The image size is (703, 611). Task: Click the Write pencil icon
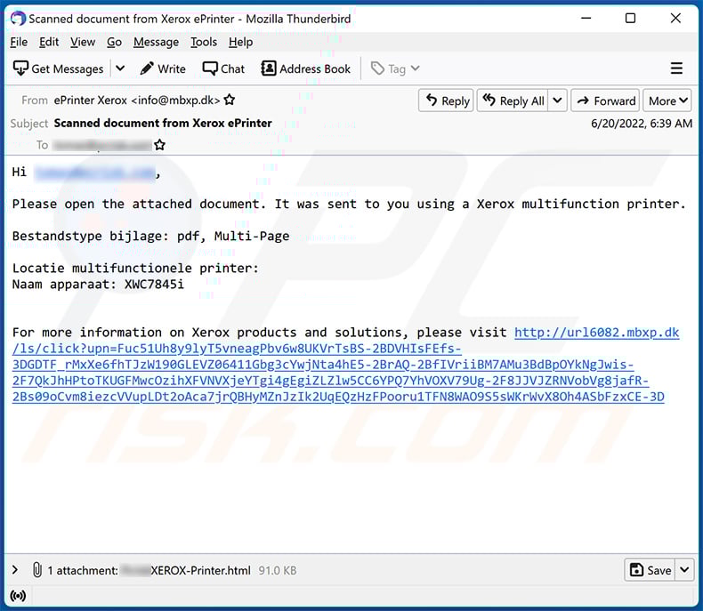coord(147,68)
